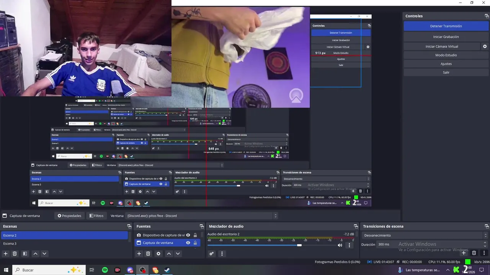Delete the selected scene with trash icon
The image size is (490, 275).
15,254
